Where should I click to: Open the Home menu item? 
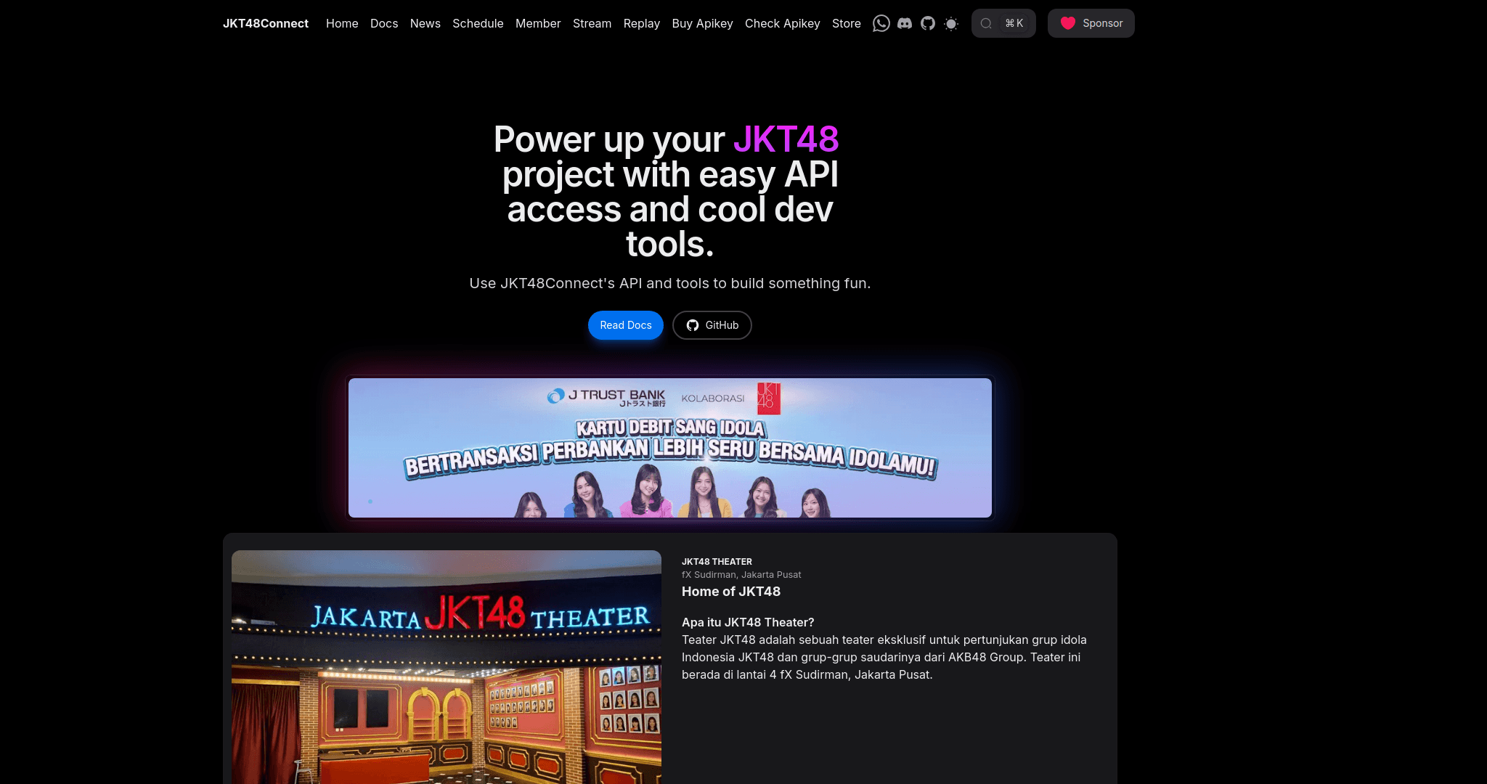click(x=342, y=23)
